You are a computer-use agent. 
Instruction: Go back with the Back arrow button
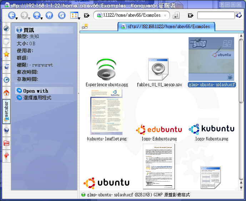click(x=12, y=15)
